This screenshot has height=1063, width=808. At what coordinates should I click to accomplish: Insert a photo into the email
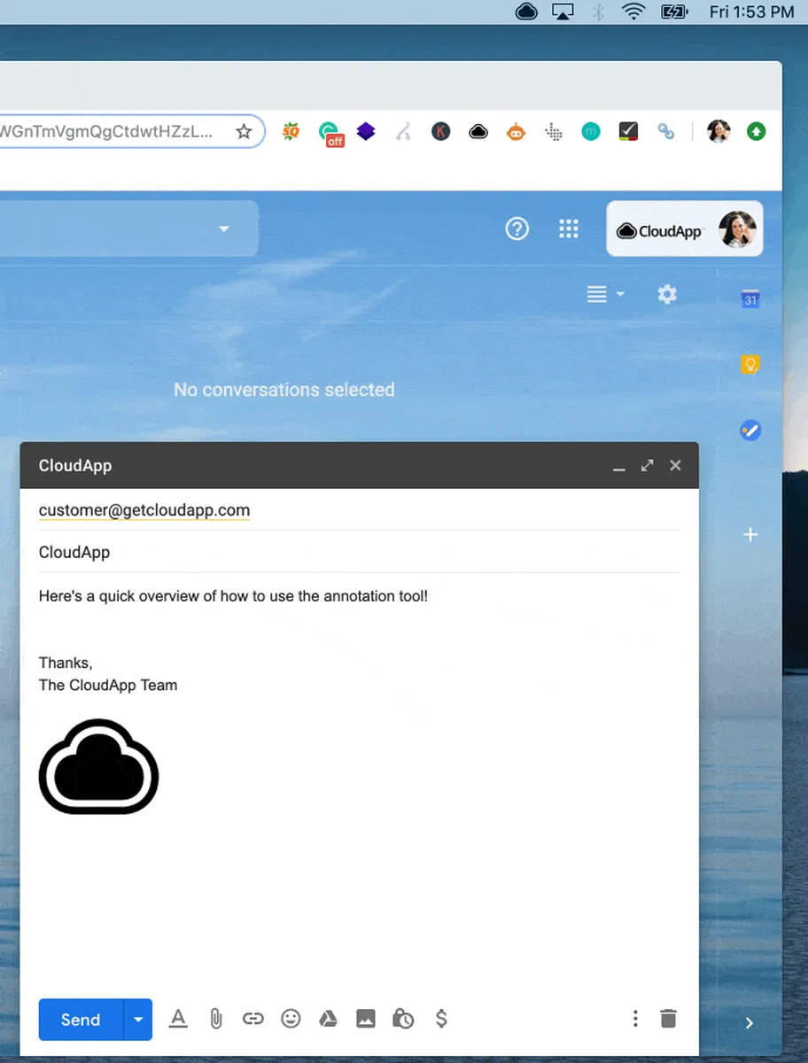[366, 1019]
